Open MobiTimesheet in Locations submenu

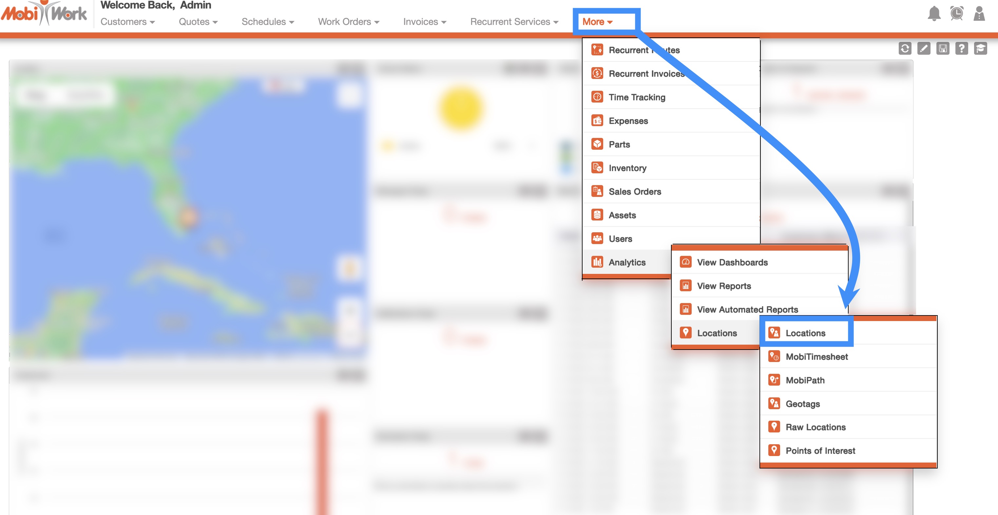[x=816, y=356]
